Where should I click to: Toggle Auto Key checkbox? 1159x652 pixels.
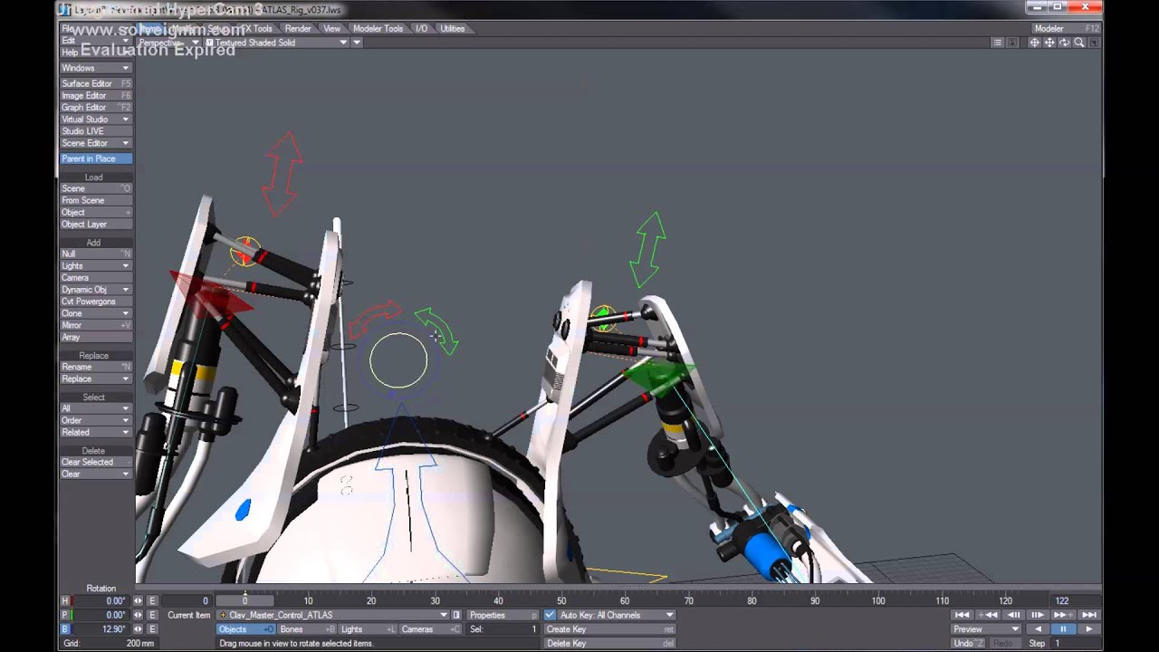click(x=550, y=615)
